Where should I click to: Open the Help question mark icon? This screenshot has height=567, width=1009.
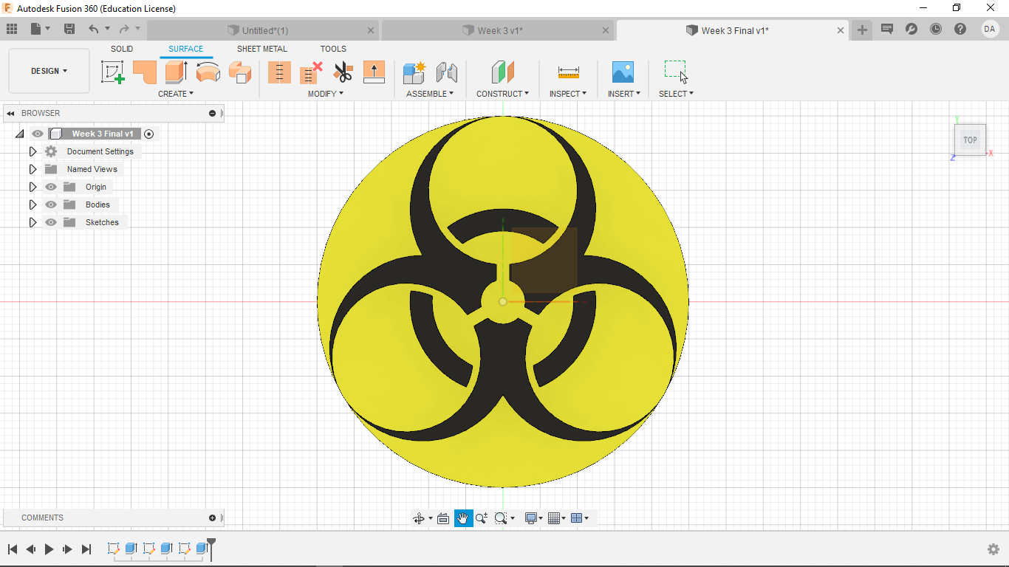click(960, 29)
